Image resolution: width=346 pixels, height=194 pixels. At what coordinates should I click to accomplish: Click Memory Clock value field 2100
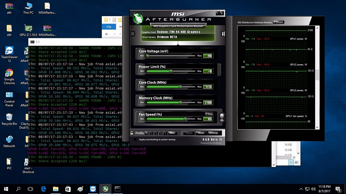[208, 102]
